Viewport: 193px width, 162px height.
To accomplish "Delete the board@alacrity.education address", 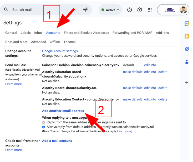I will tap(163, 72).
